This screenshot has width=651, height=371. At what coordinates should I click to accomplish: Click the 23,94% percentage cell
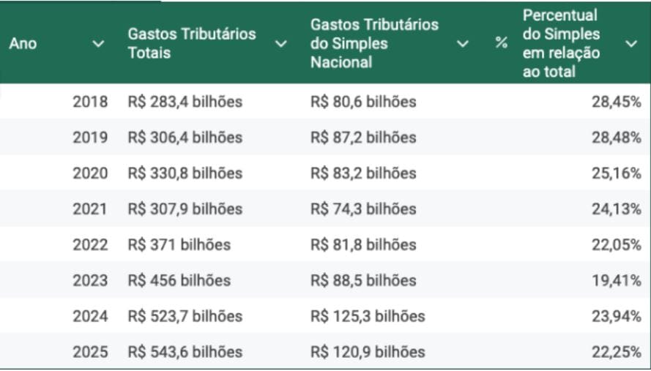(617, 316)
